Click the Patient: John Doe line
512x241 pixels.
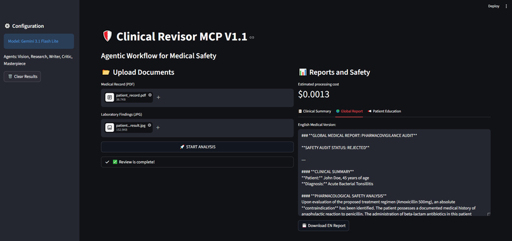click(335, 178)
